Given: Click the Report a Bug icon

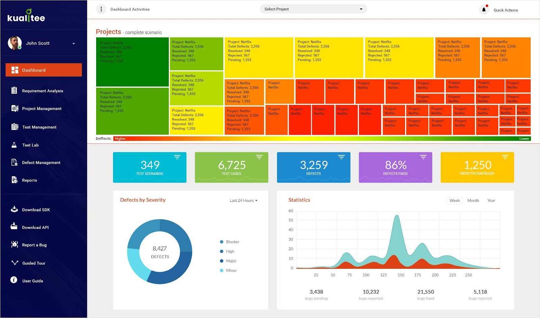Looking at the screenshot, I should click(x=15, y=244).
